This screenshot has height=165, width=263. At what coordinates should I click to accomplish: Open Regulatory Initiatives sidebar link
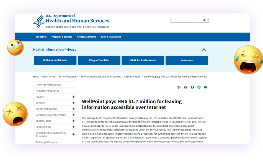click(47, 91)
